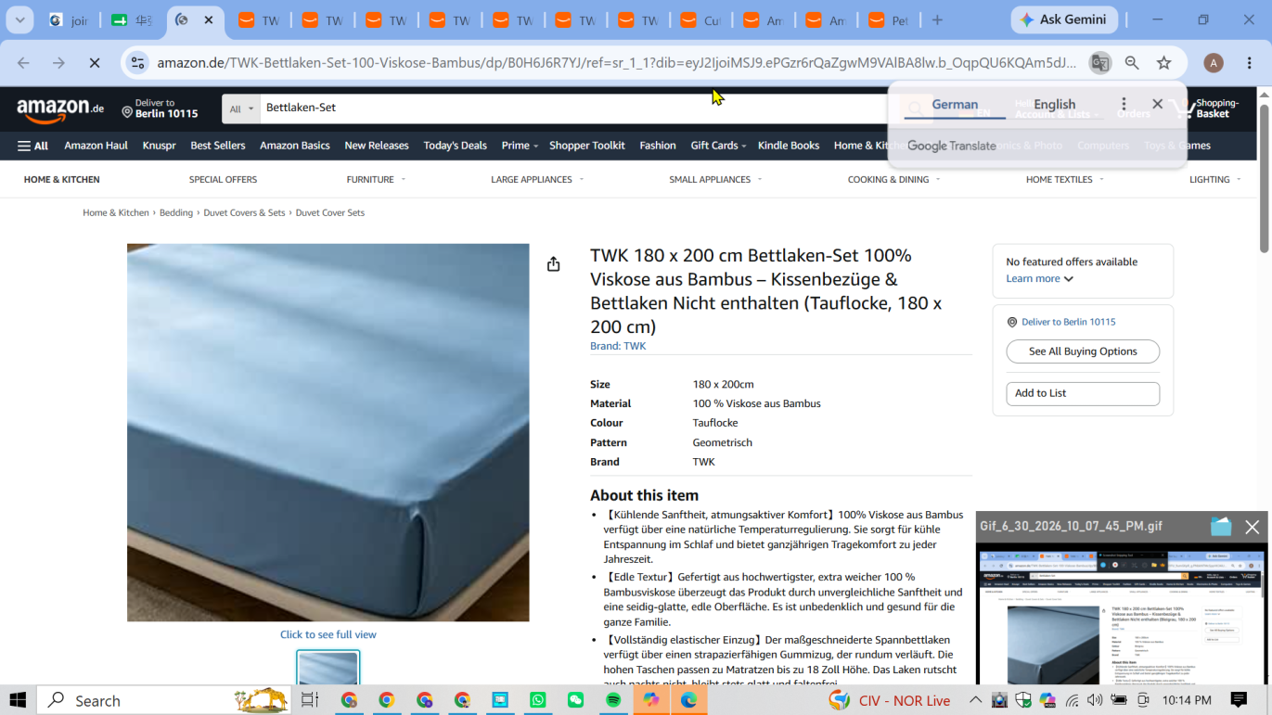Click 'Deliver to Berlin 10115' in buy box
The height and width of the screenshot is (715, 1272).
coord(1069,323)
